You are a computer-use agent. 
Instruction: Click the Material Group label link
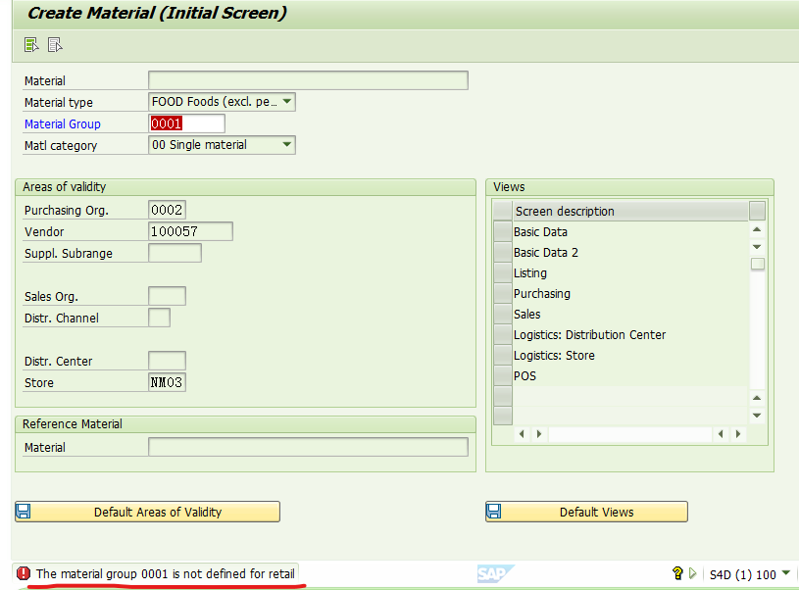62,123
